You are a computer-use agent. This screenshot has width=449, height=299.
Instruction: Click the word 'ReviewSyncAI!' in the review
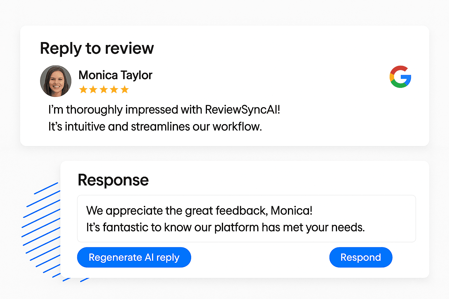tap(242, 110)
